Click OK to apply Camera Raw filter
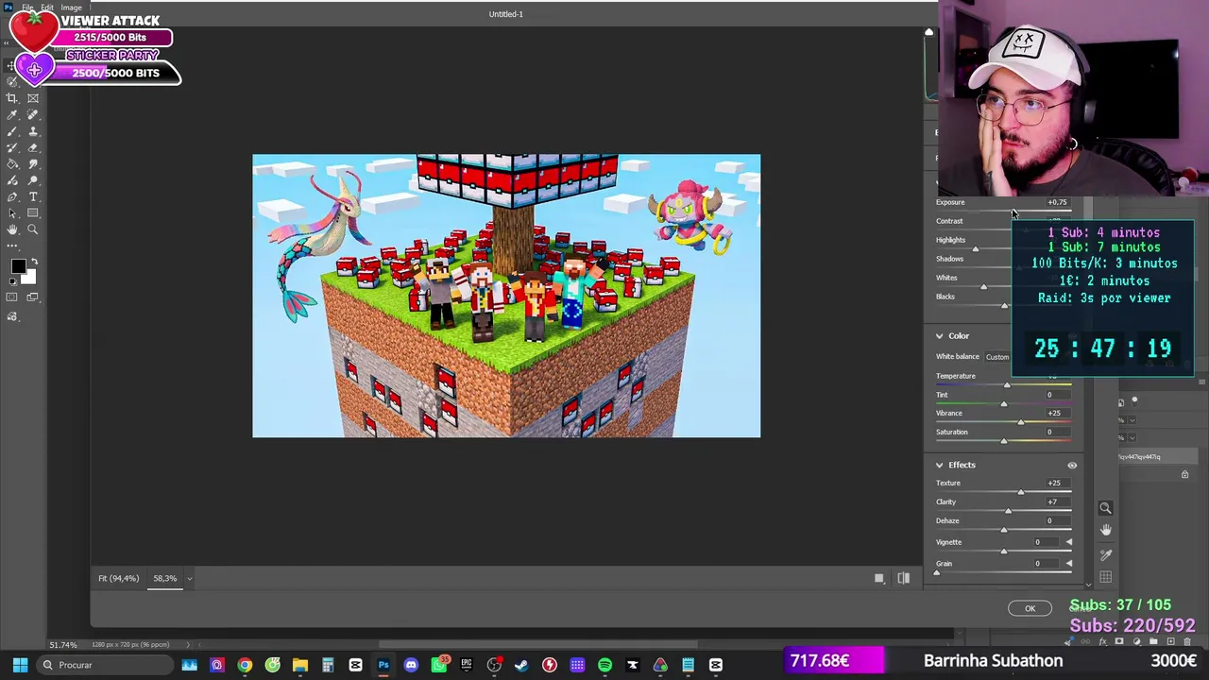 [x=1030, y=608]
